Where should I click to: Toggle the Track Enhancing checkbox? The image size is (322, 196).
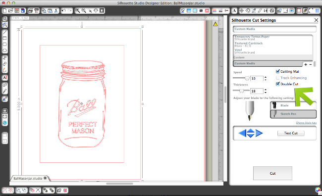point(277,78)
